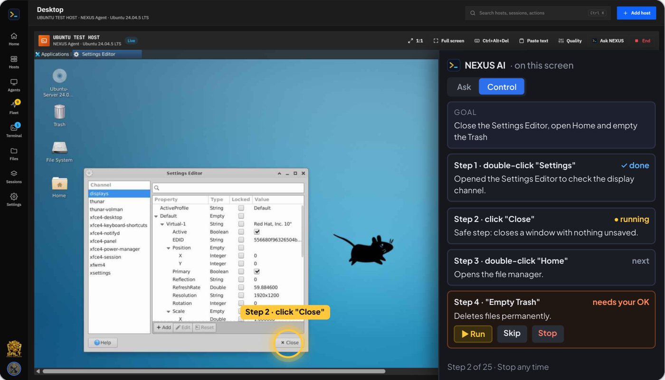
Task: Toggle the Locked checkbox for RefreshRate
Action: point(241,287)
